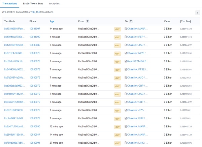202x147 pixels.
Task: Click the contract icon beside Chainlink: MANA in the first row
Action: [126, 29]
